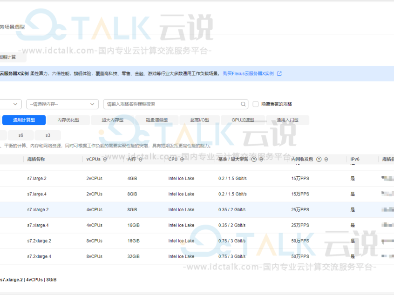Image resolution: width=394 pixels, height=295 pixels.
Task: Select the s6 series button
Action: (21, 135)
